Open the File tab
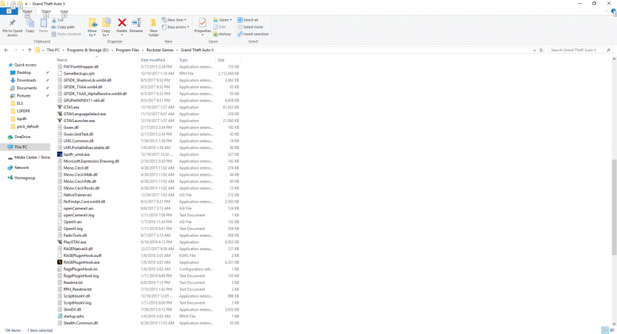 9,11
